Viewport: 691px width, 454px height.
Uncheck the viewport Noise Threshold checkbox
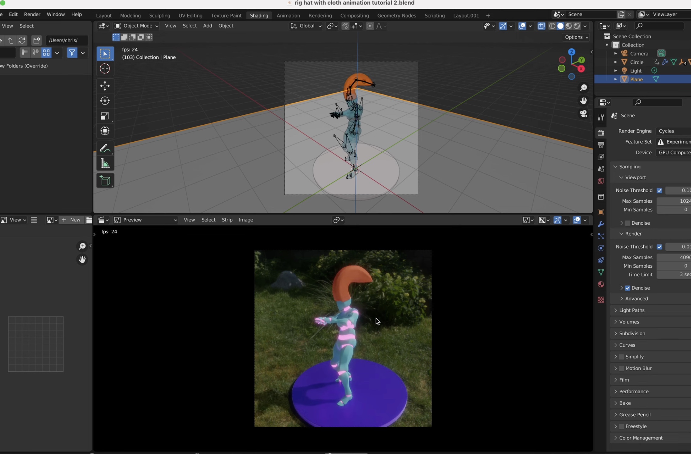660,190
